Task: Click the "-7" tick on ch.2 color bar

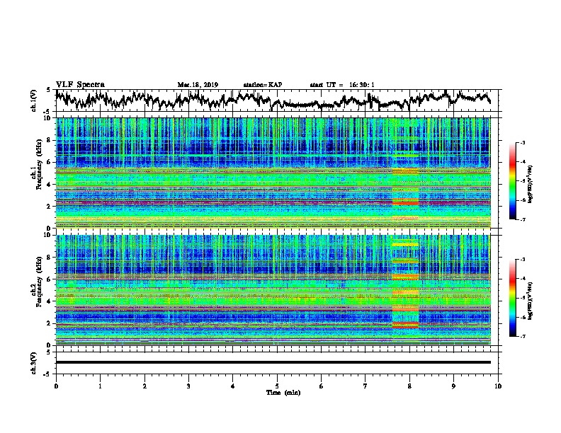Action: [522, 336]
